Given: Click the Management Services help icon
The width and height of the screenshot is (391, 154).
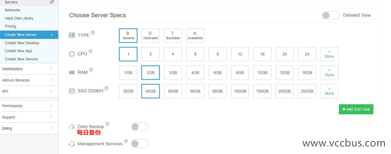Looking at the screenshot, I should pyautogui.click(x=126, y=141).
